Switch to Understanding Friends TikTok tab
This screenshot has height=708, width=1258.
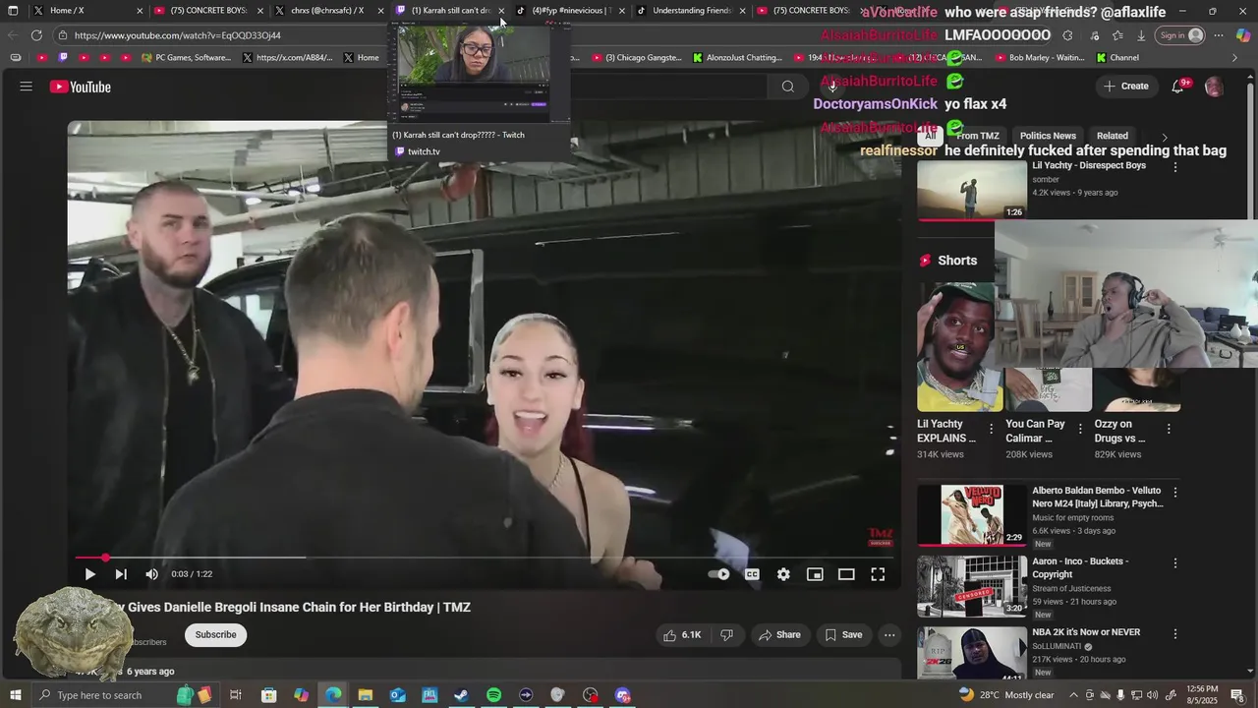pos(692,11)
